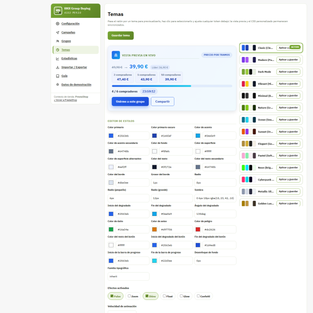Viewport: 313px width, 313px height.
Task: Apply and save Sunset theme
Action: (288, 132)
